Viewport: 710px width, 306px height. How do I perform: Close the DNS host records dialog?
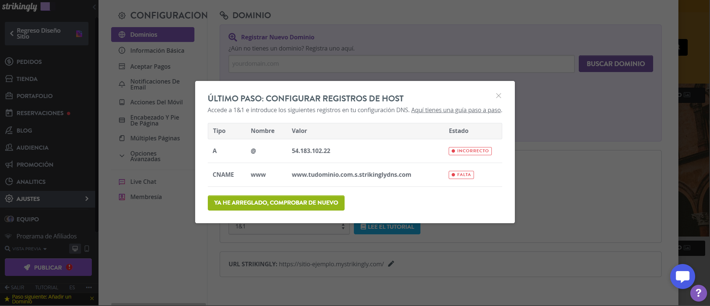[498, 96]
